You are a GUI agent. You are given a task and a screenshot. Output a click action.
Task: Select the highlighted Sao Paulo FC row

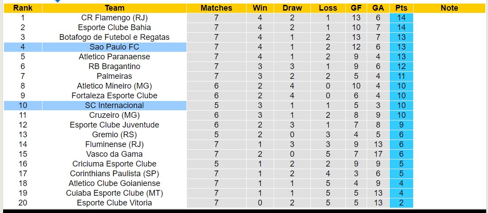(x=114, y=47)
